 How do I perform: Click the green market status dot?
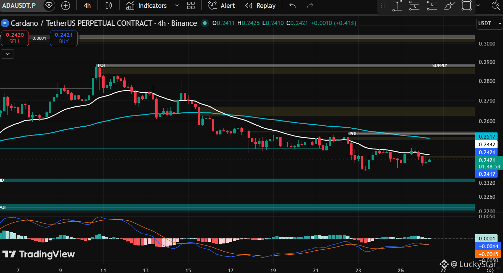pos(204,23)
